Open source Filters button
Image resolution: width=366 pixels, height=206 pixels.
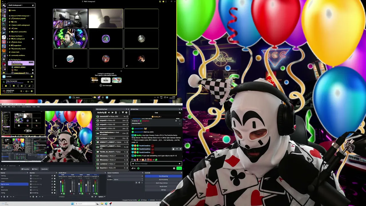click(35, 169)
